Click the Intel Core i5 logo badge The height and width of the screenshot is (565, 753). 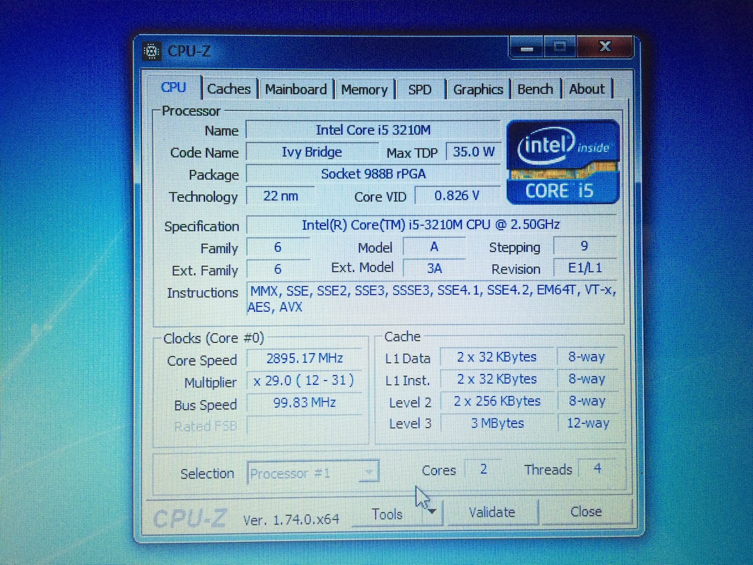(x=563, y=162)
